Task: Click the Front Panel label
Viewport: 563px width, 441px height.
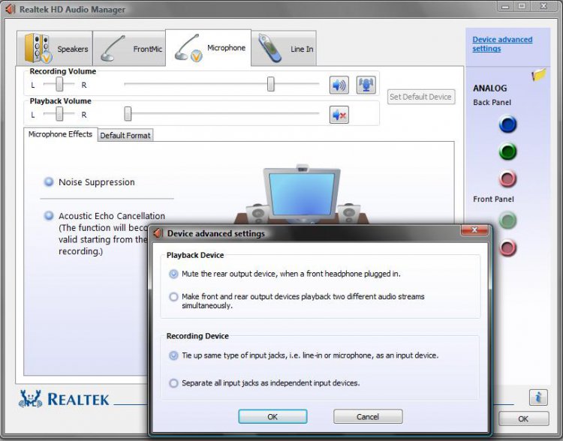Action: coord(493,199)
